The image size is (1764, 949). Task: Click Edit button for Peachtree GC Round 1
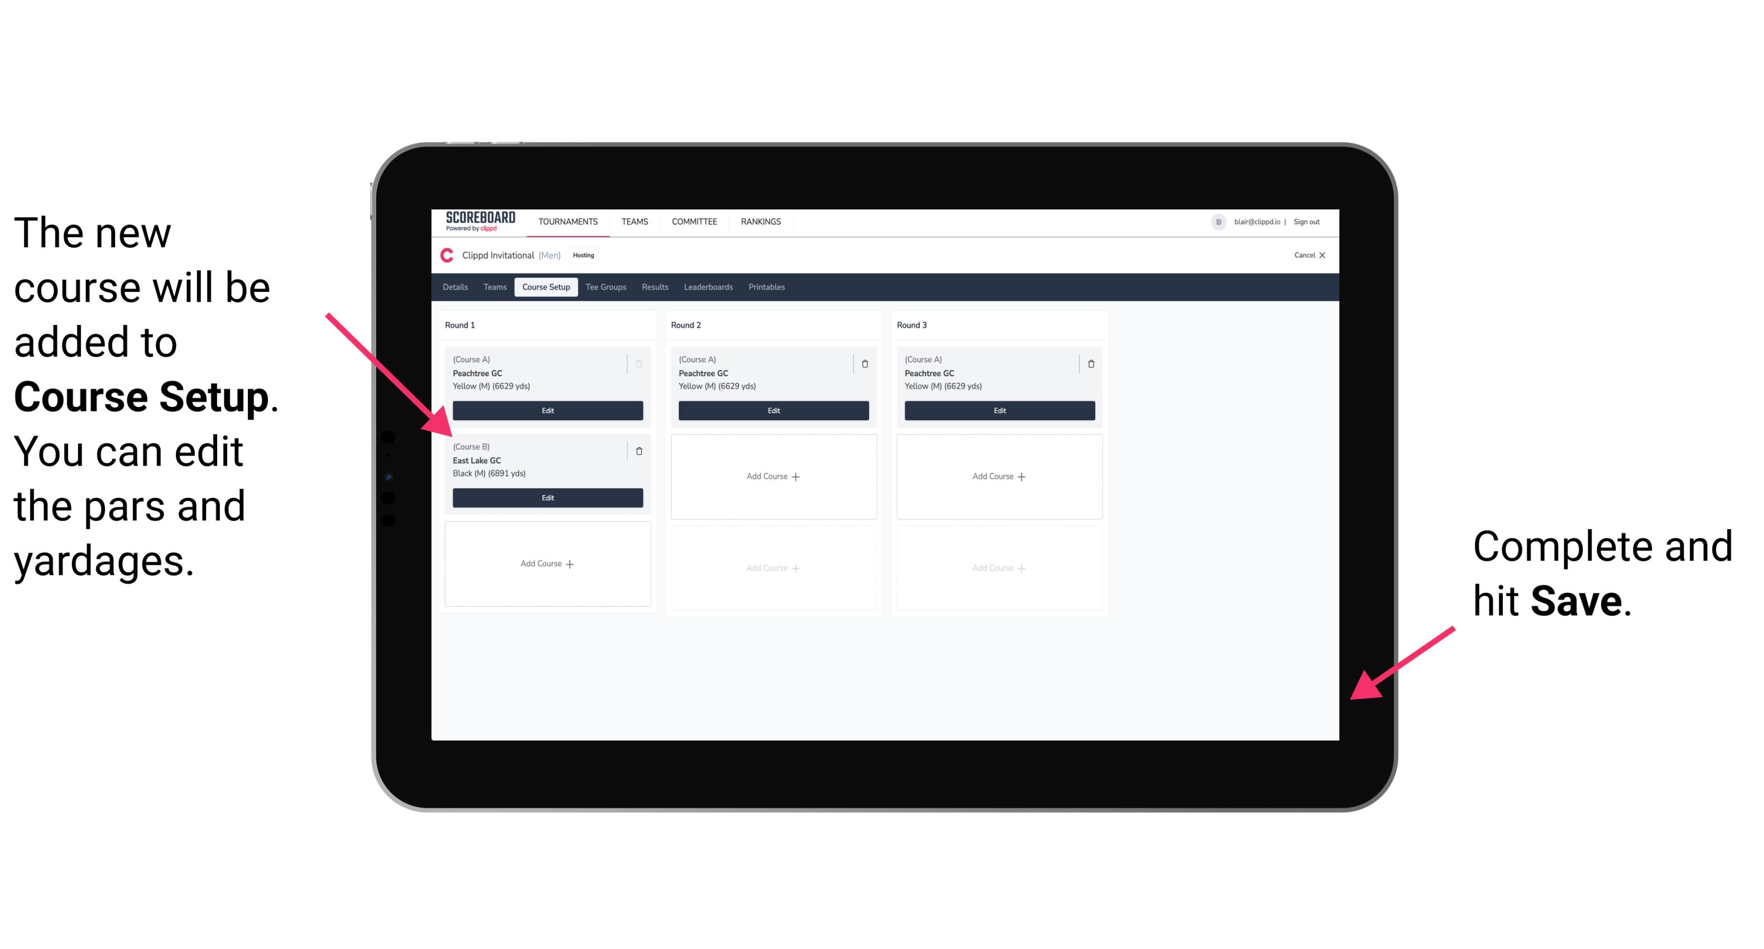548,409
